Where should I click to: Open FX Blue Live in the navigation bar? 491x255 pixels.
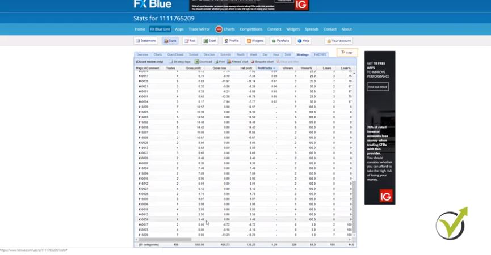[160, 29]
